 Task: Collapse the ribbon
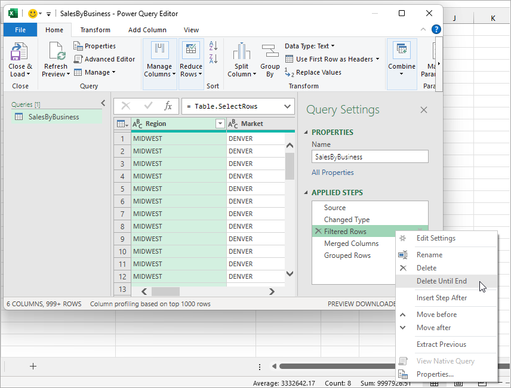(423, 29)
